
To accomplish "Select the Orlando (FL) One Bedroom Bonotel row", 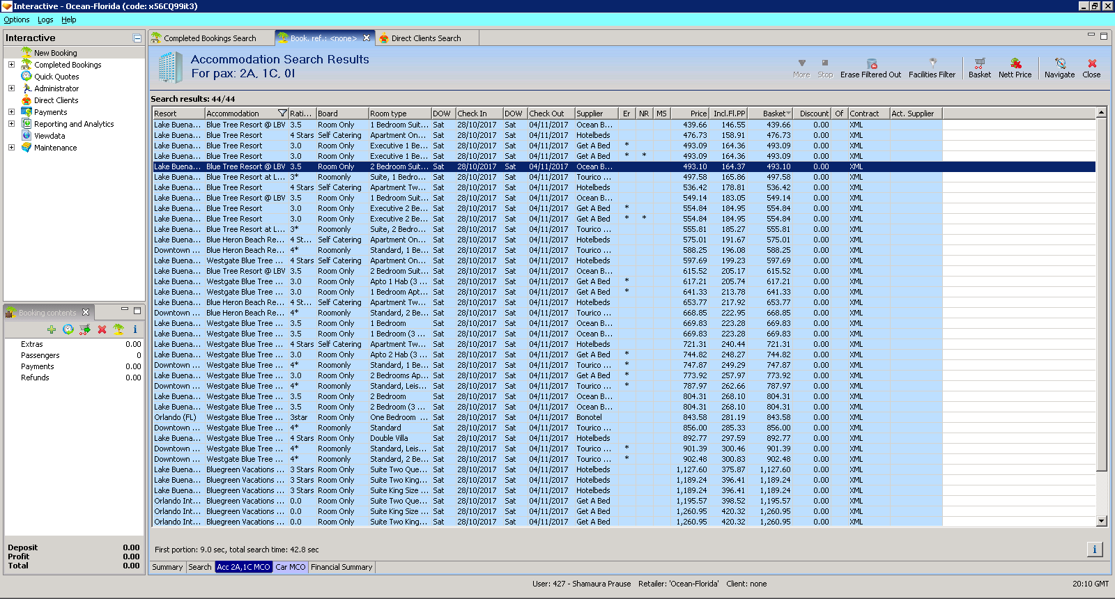I will 624,417.
